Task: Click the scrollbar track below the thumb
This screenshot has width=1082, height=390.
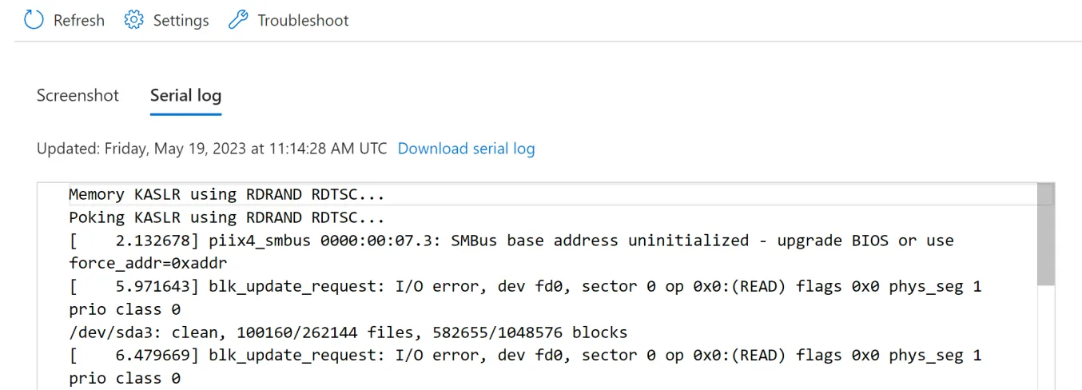Action: tap(1045, 337)
